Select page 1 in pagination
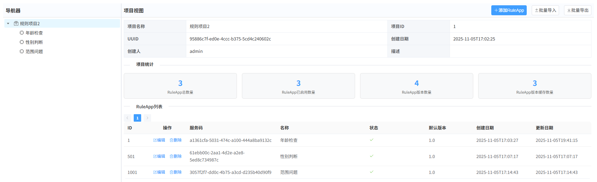The image size is (597, 182). click(x=137, y=118)
